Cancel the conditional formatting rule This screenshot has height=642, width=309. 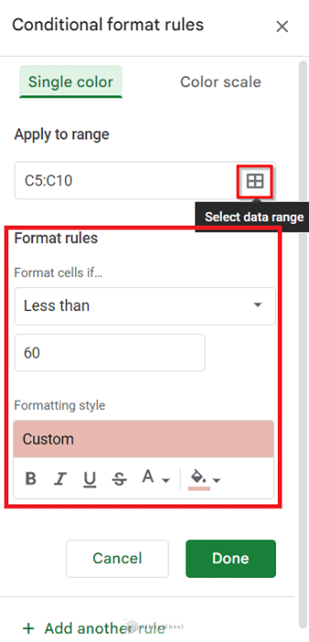coord(117,558)
